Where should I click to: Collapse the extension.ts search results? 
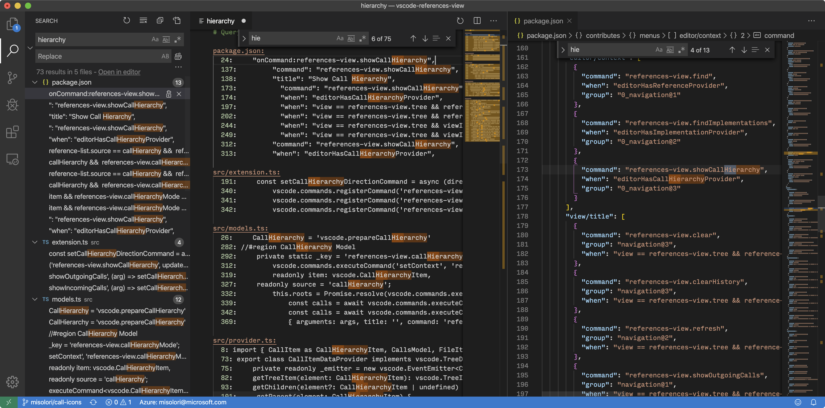coord(35,242)
